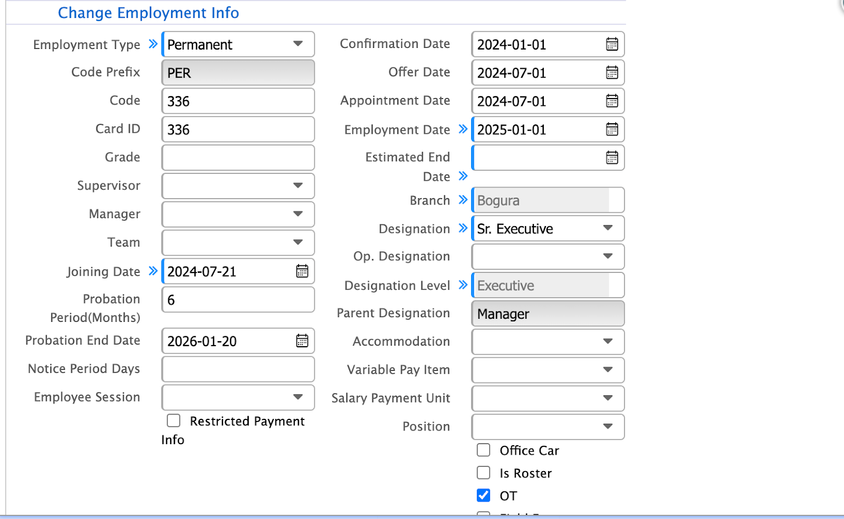
Task: Open the Confirmation Date calendar picker
Action: 611,44
